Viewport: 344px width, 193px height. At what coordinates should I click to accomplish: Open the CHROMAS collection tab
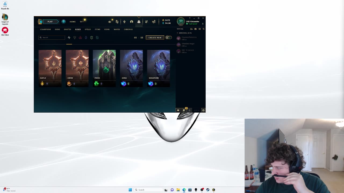coord(128,29)
